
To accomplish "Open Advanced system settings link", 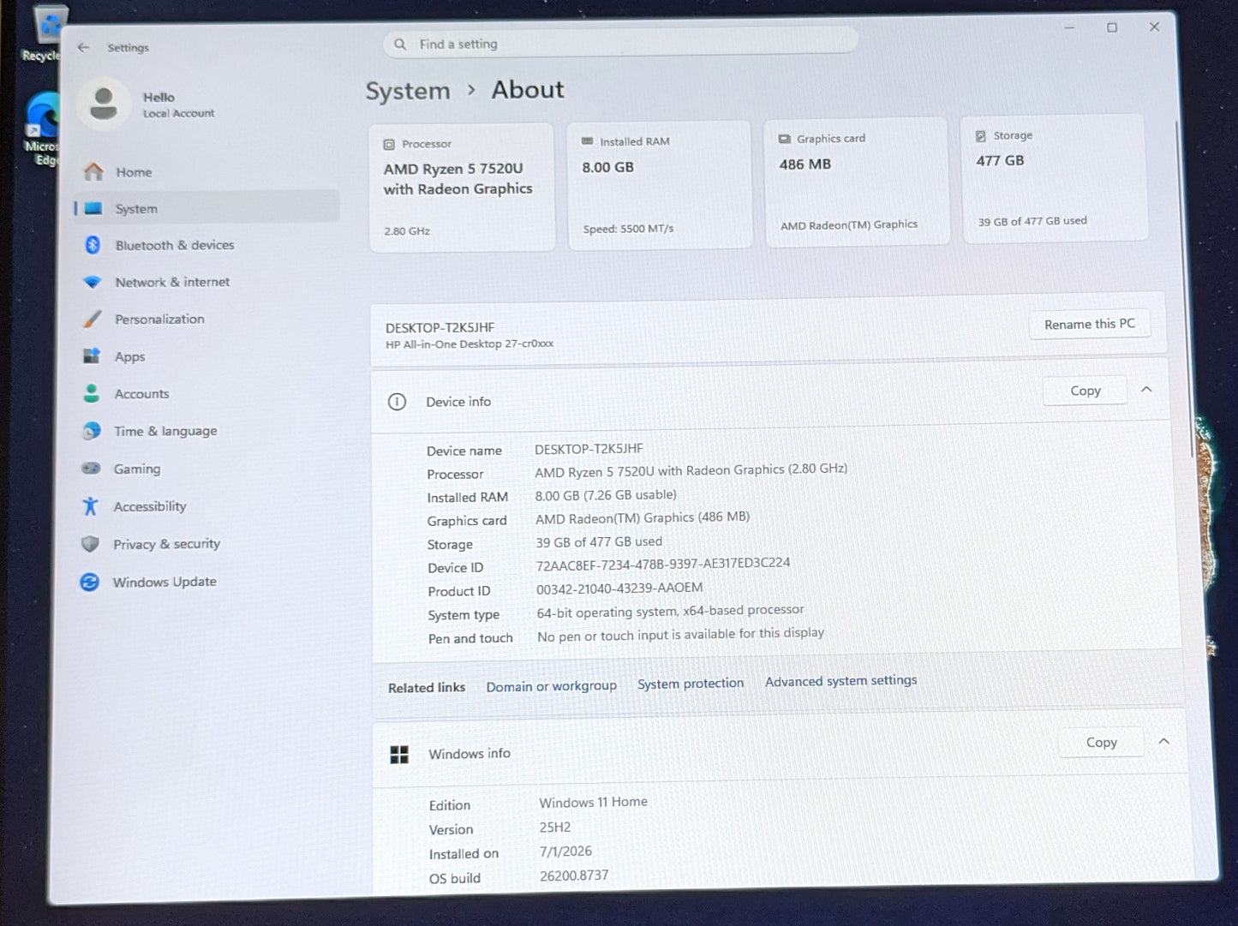I will [x=840, y=681].
